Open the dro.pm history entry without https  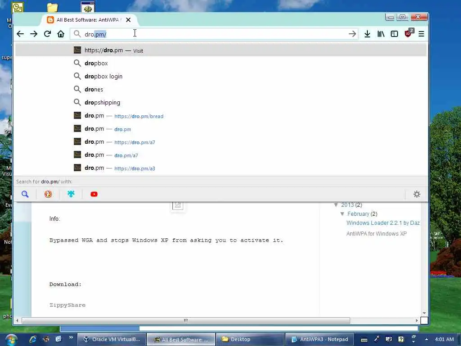(221, 128)
